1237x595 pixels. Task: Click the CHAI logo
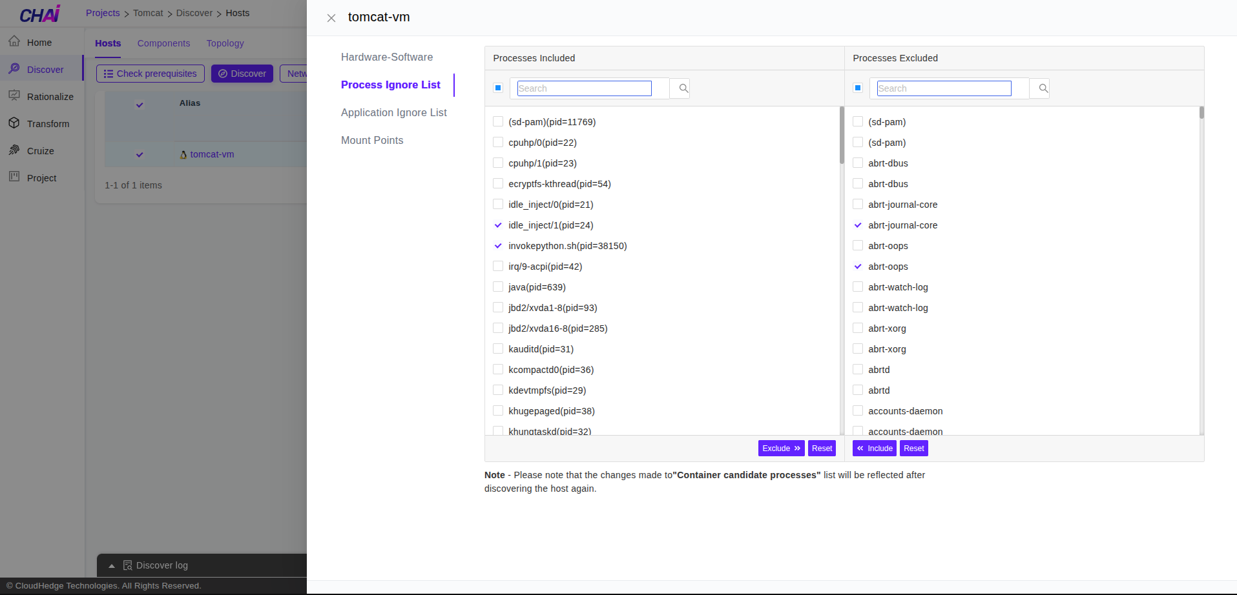[40, 14]
